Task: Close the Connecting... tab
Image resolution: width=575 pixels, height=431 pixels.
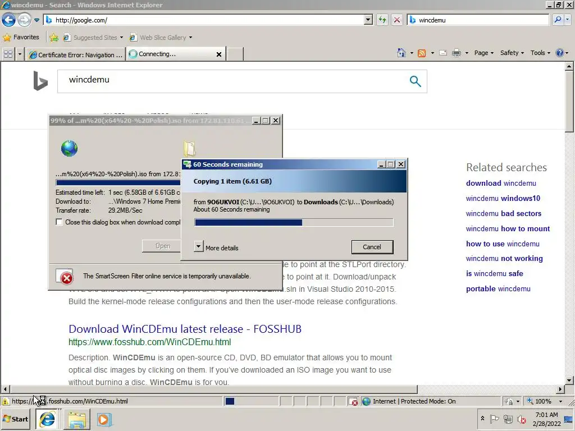Action: click(219, 54)
